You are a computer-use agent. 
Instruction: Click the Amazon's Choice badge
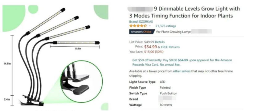[142, 32]
